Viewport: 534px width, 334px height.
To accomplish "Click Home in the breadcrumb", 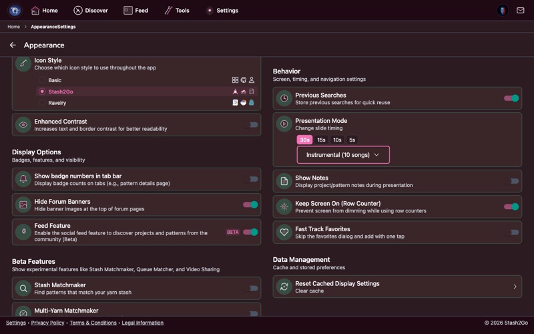I will pos(13,27).
